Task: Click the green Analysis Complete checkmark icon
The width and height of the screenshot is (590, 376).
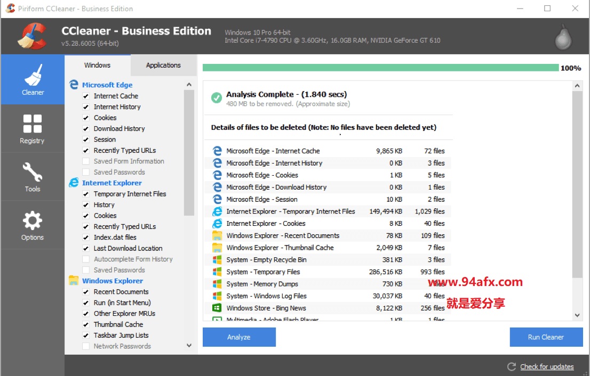Action: tap(217, 97)
